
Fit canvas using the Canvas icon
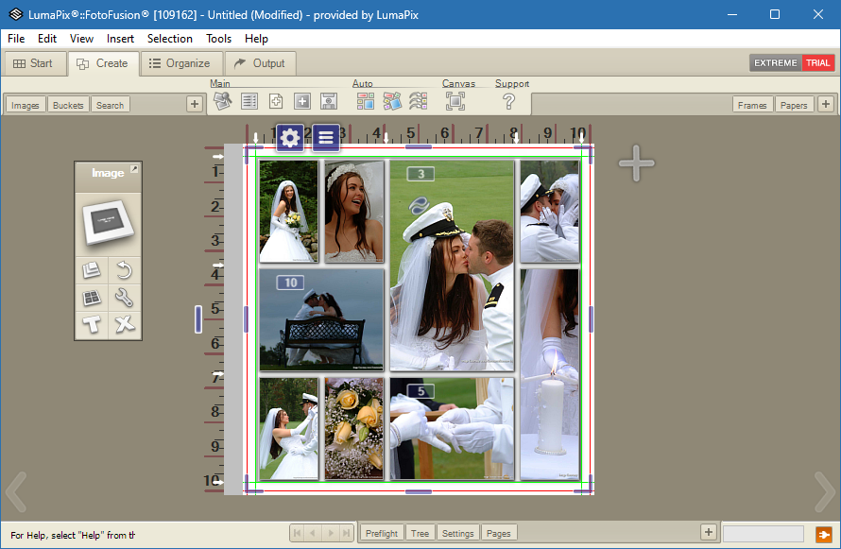(x=455, y=101)
